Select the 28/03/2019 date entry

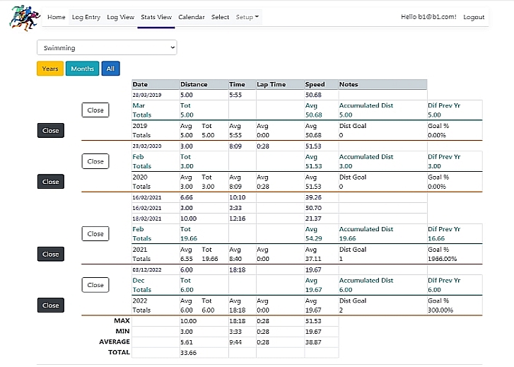[x=147, y=95]
